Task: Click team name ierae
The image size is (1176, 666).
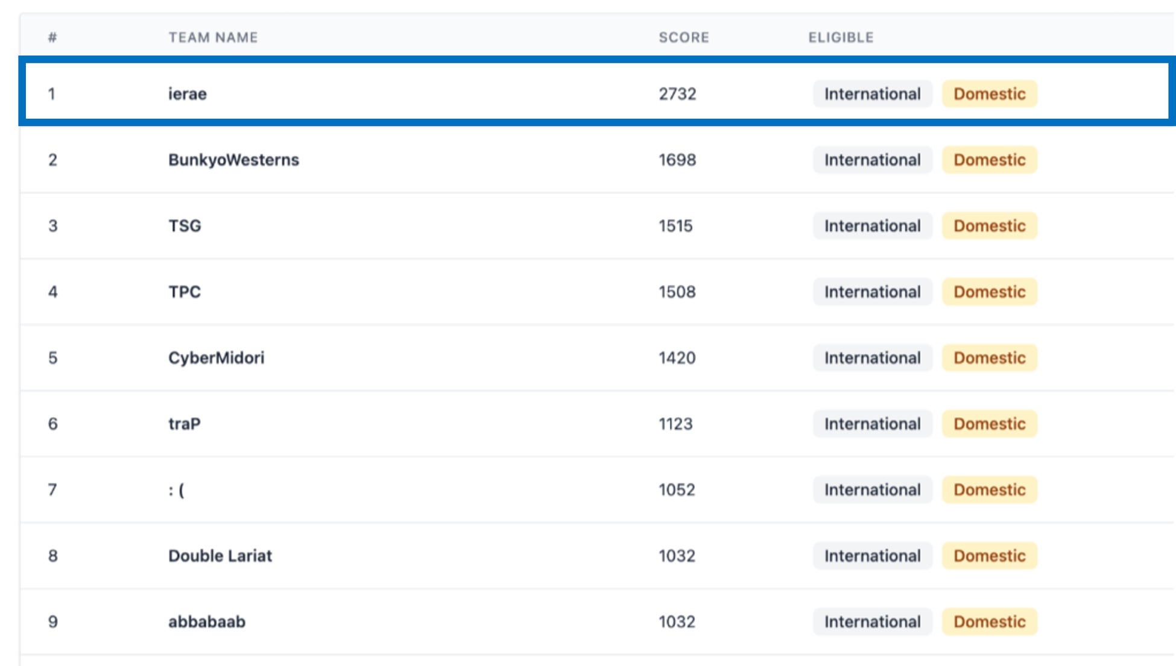Action: (187, 94)
